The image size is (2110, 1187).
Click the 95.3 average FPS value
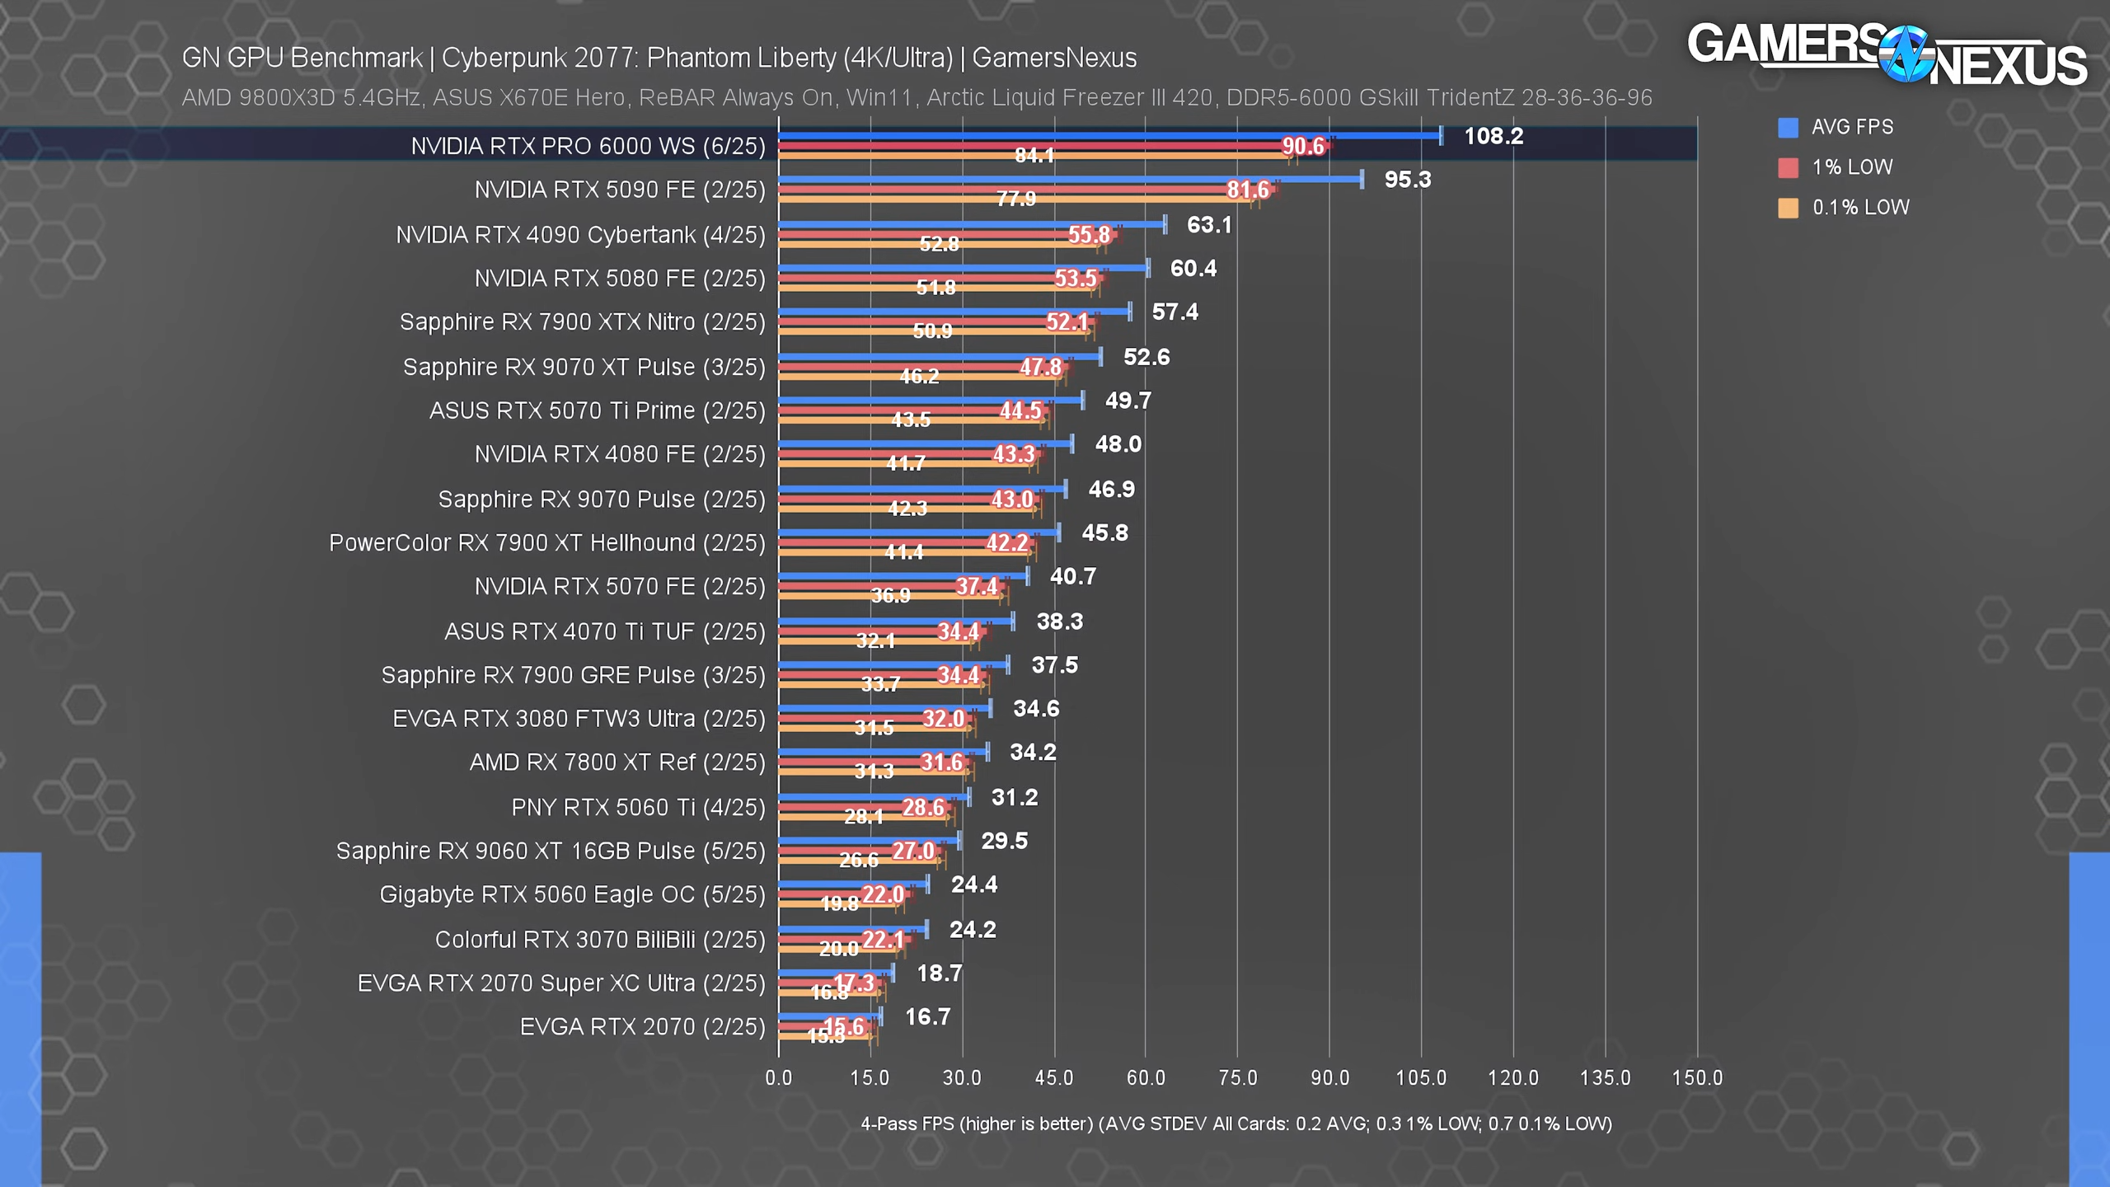(x=1408, y=181)
